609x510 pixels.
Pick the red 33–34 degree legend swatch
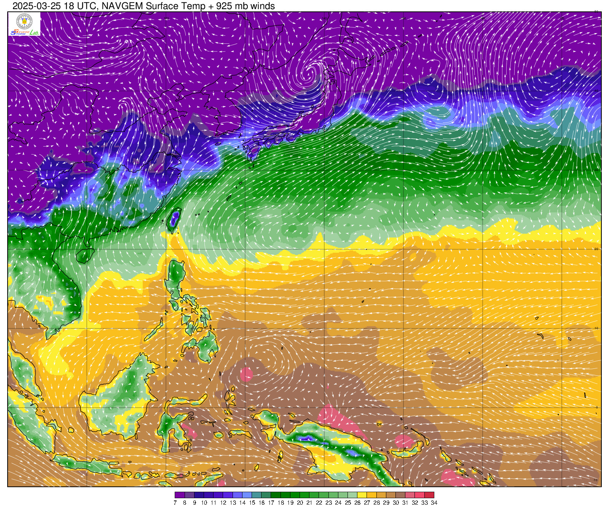[x=429, y=495]
